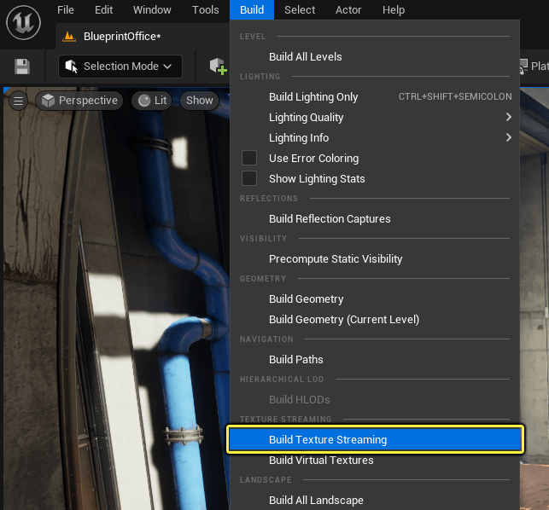Open the Select menu
549x510 pixels.
pos(300,9)
